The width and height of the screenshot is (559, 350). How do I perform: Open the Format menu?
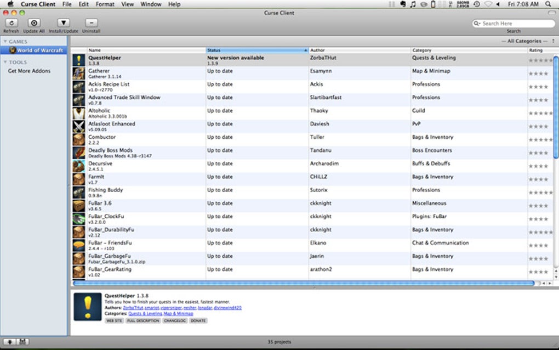105,4
